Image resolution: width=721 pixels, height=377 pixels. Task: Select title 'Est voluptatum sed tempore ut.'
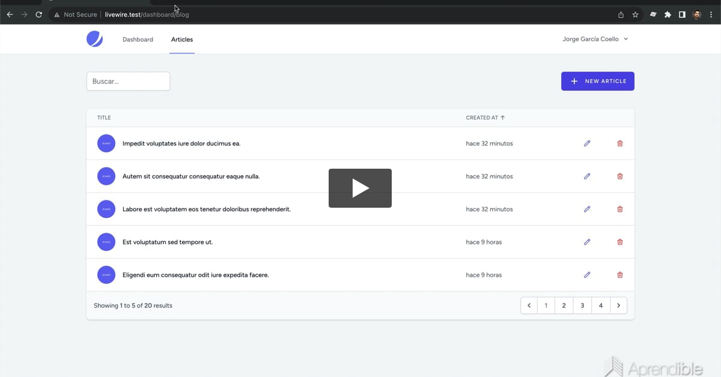(168, 242)
